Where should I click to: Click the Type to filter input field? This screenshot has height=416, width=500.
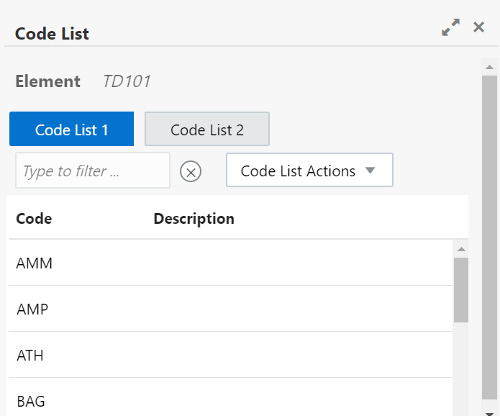click(92, 171)
